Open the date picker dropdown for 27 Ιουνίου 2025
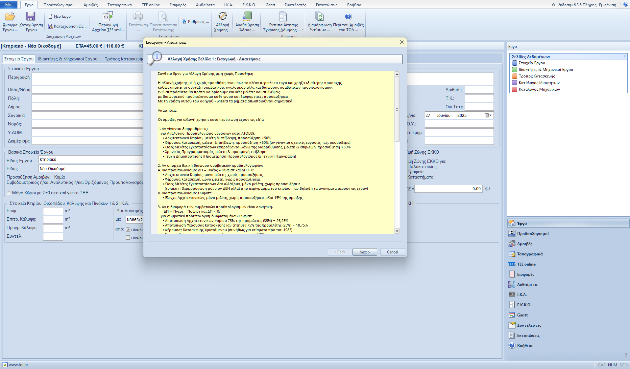 pyautogui.click(x=490, y=116)
